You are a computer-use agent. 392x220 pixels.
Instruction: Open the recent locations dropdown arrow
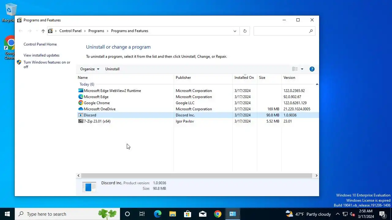(x=37, y=31)
